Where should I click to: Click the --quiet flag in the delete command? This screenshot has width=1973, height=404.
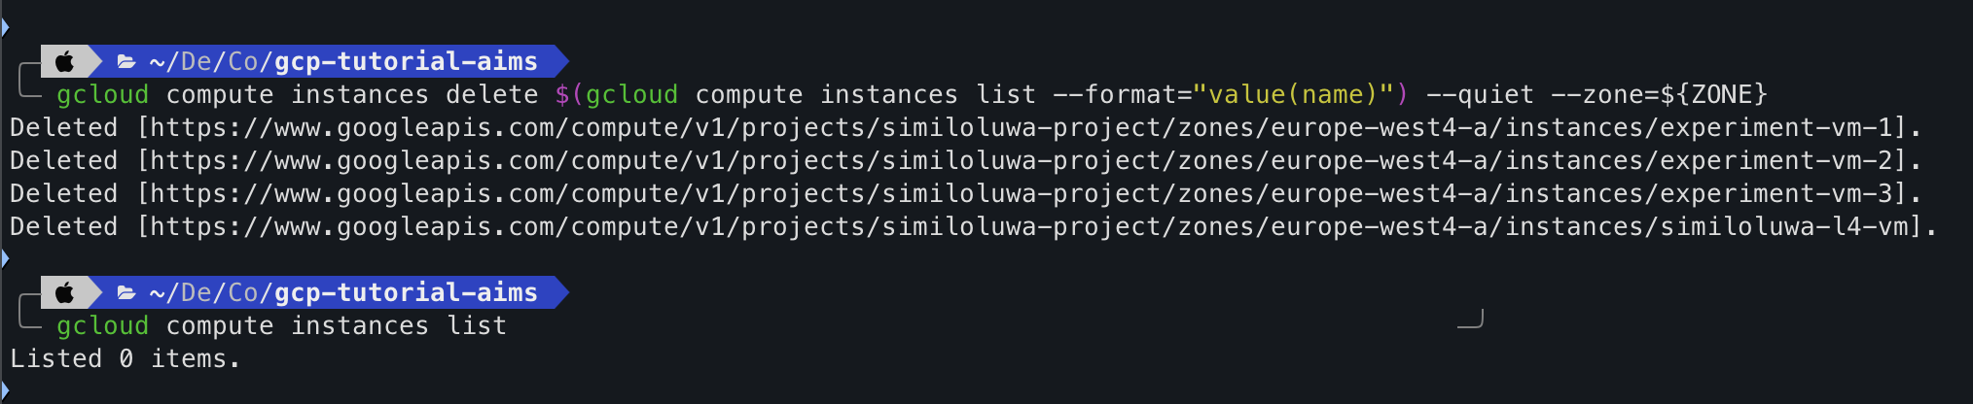pos(1479,95)
